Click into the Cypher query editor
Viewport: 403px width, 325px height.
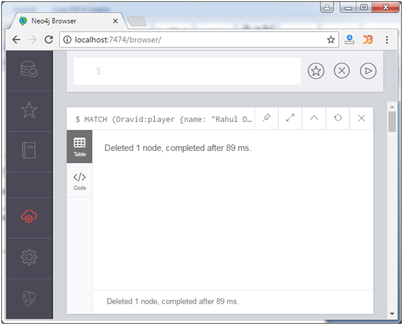187,71
